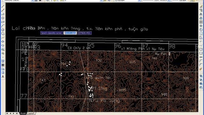Screen dimensions: 204x115
Task: Click Bring to Front draw order icon
Action: pos(201,76)
